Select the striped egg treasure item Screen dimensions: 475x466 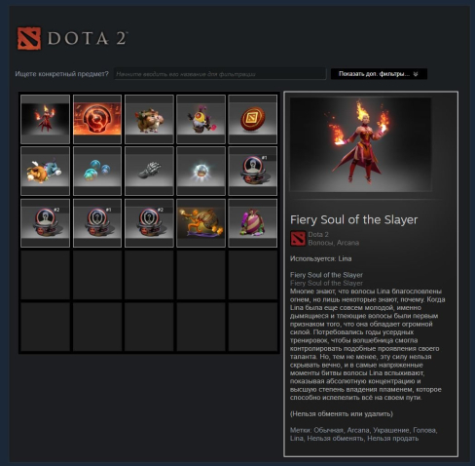pos(253,223)
